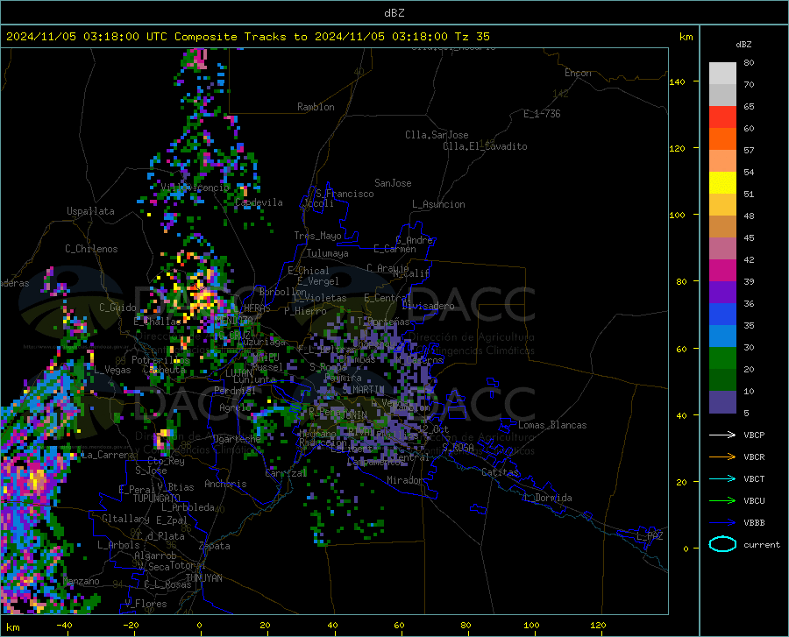
Task: Click the timestamp header text line
Action: 248,37
